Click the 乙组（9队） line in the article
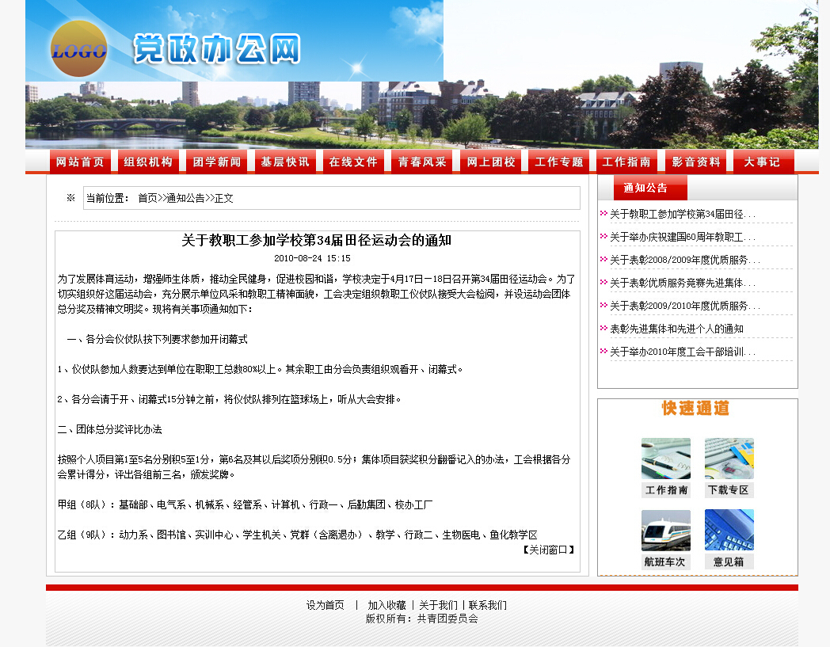 (x=298, y=535)
